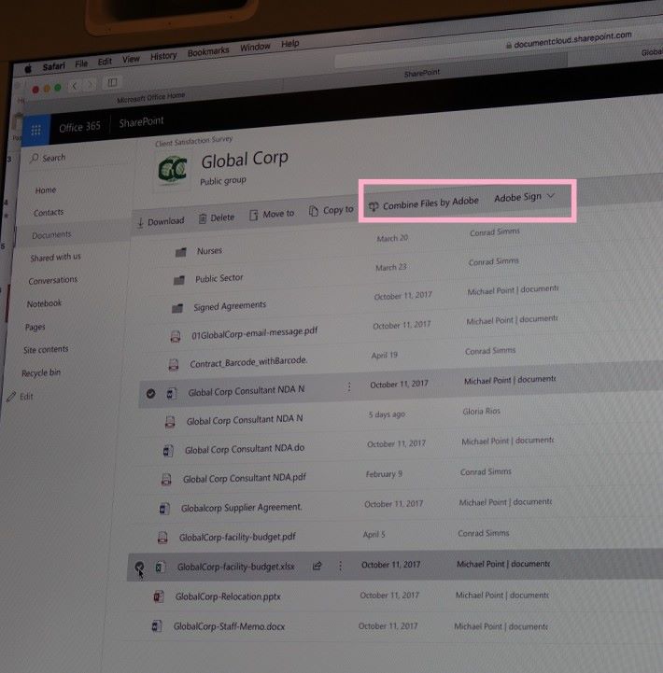
Task: Open the Office 365 app launcher grid
Action: click(x=36, y=130)
